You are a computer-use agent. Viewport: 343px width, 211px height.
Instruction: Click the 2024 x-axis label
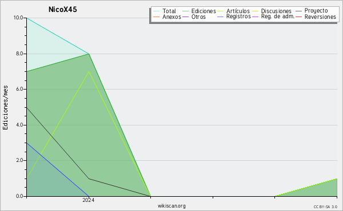(x=89, y=200)
